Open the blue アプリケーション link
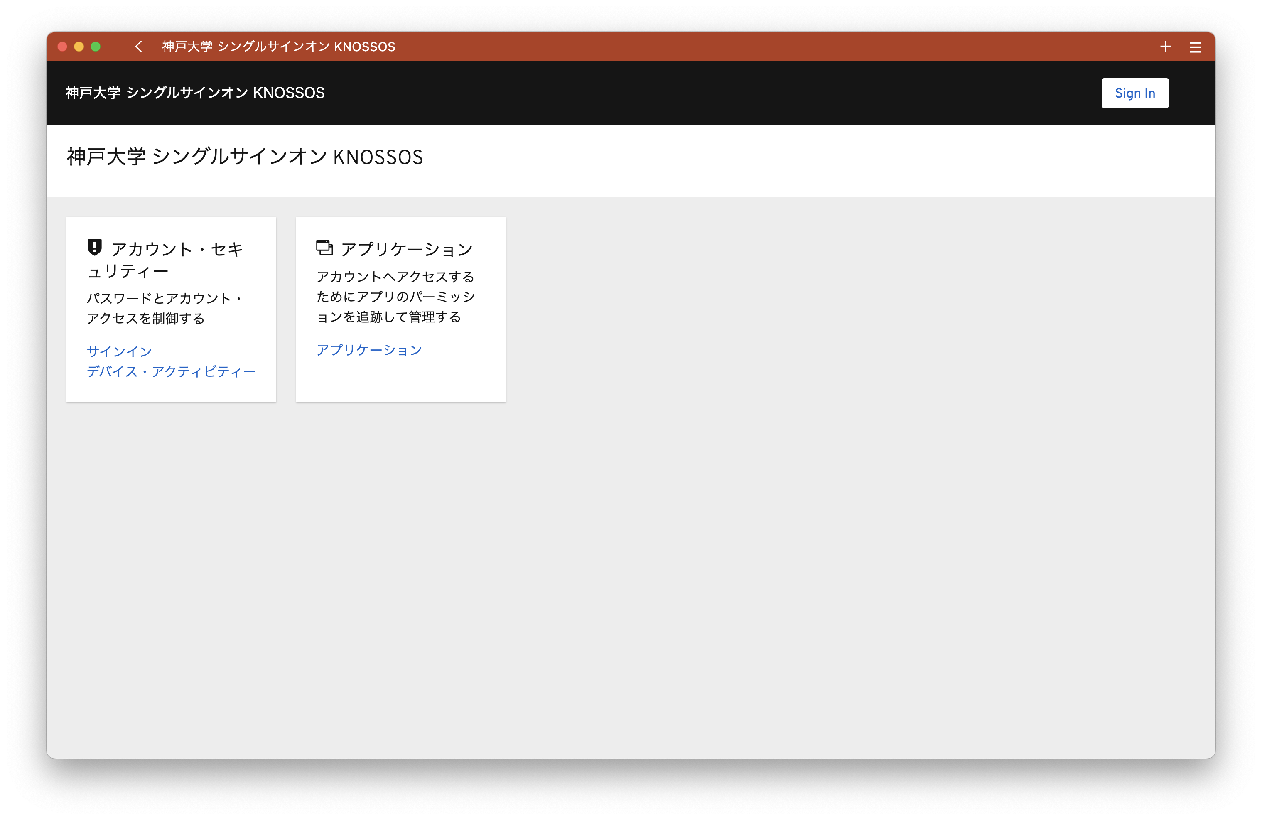 [369, 349]
